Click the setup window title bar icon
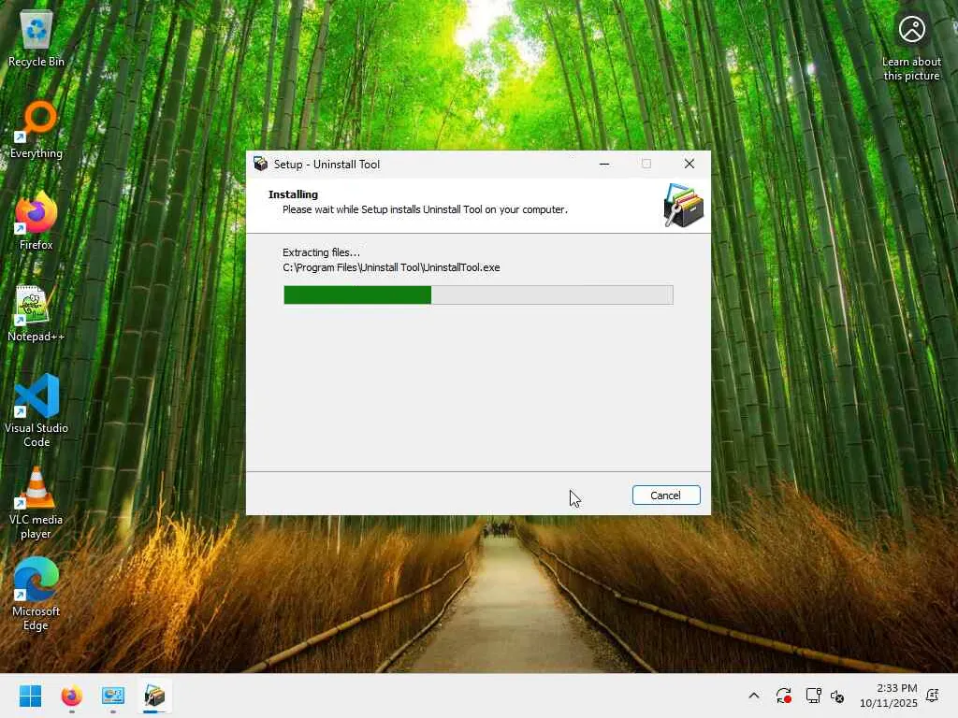This screenshot has height=718, width=958. (x=261, y=164)
